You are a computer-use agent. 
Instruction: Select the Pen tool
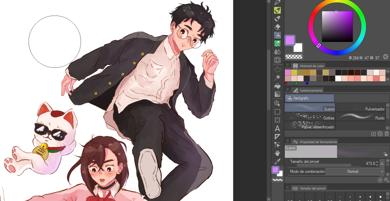click(x=277, y=2)
